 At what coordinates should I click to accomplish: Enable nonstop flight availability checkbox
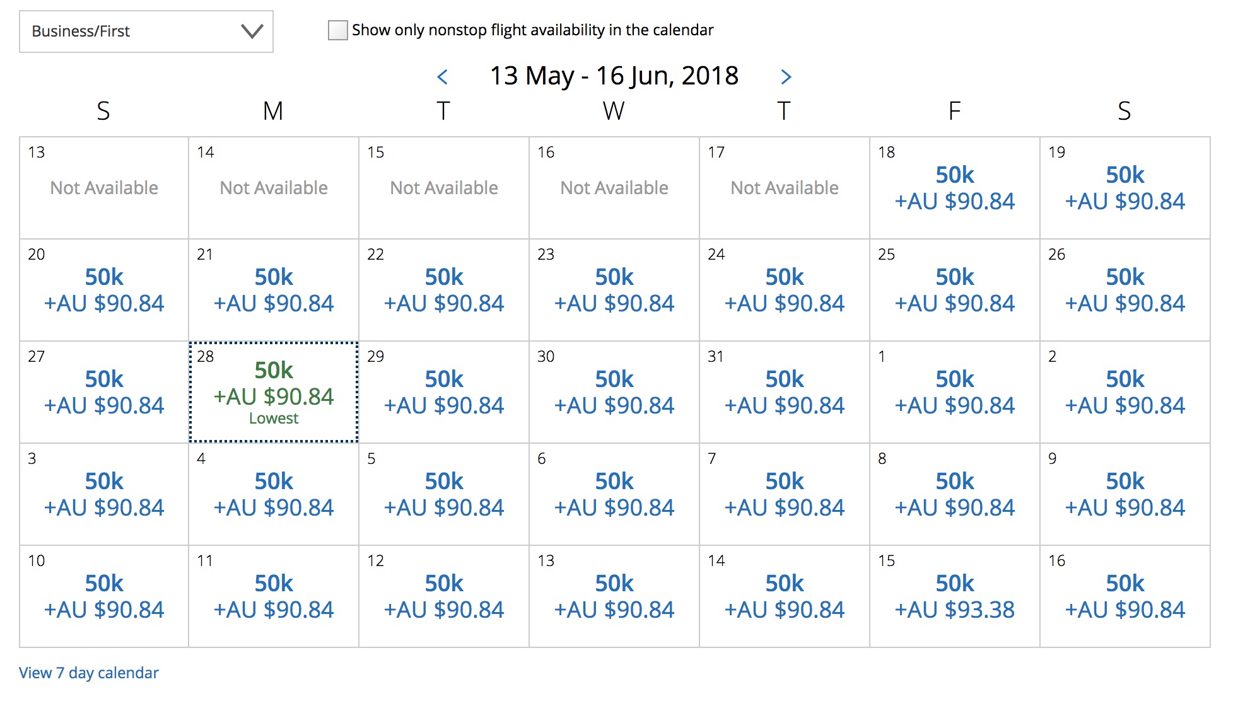click(338, 30)
